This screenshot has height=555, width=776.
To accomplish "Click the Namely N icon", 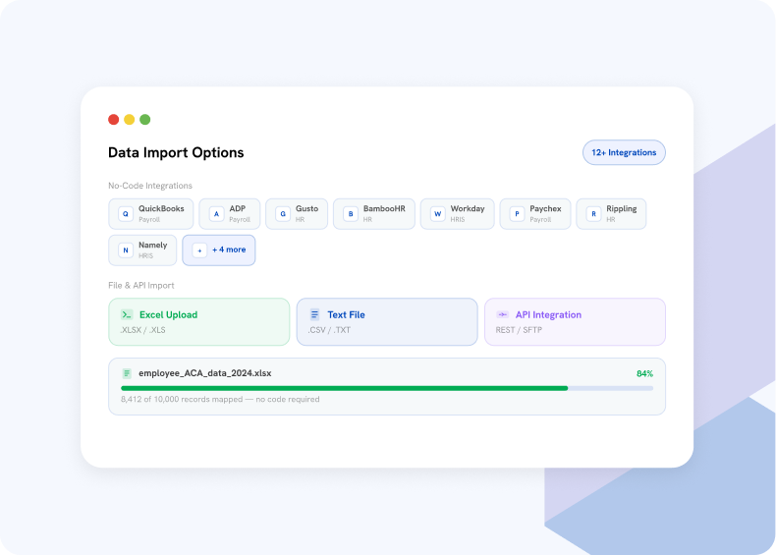I will (x=126, y=250).
